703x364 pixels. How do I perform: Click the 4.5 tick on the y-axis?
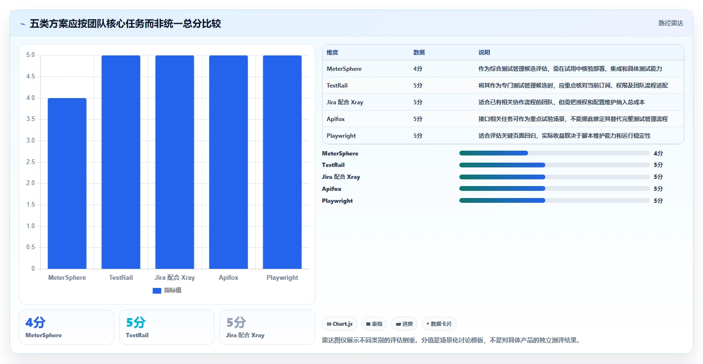pyautogui.click(x=30, y=77)
